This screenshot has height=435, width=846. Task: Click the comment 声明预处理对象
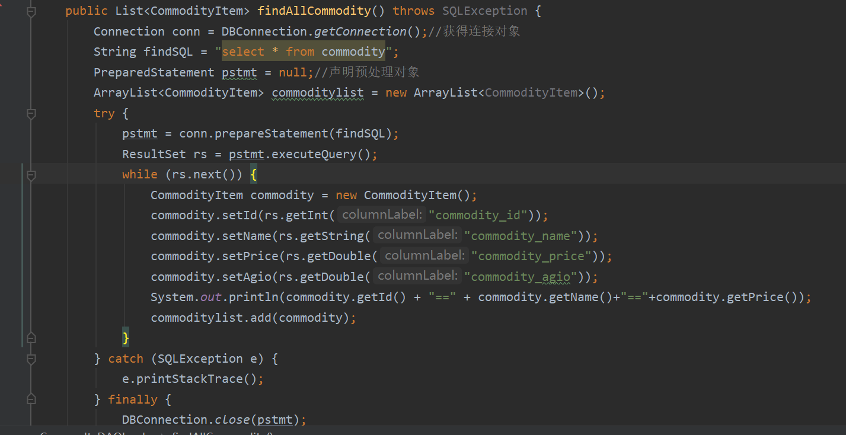pyautogui.click(x=374, y=72)
